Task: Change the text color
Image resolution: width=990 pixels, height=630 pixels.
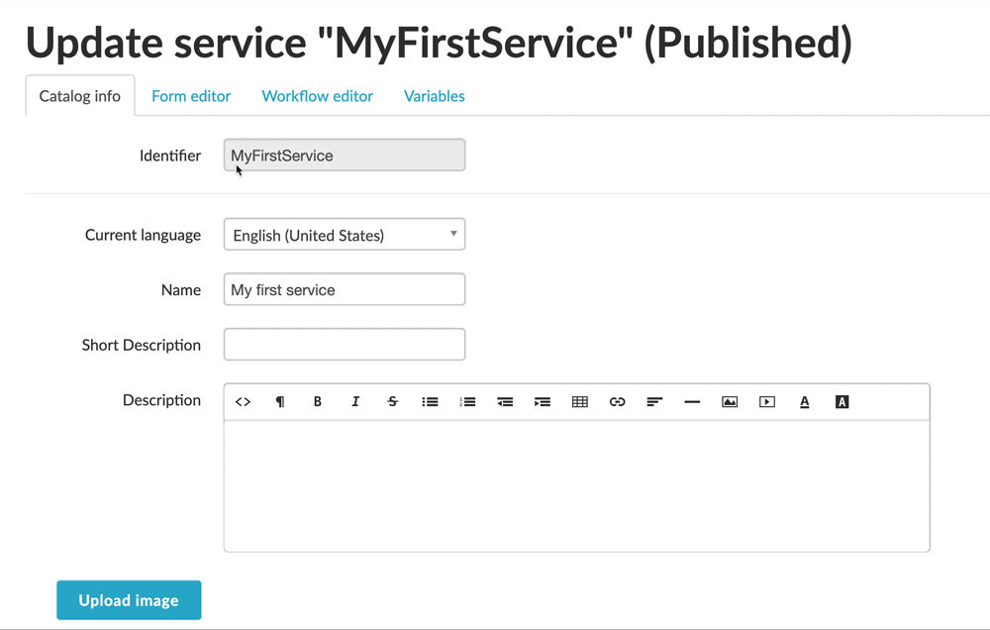Action: point(805,402)
